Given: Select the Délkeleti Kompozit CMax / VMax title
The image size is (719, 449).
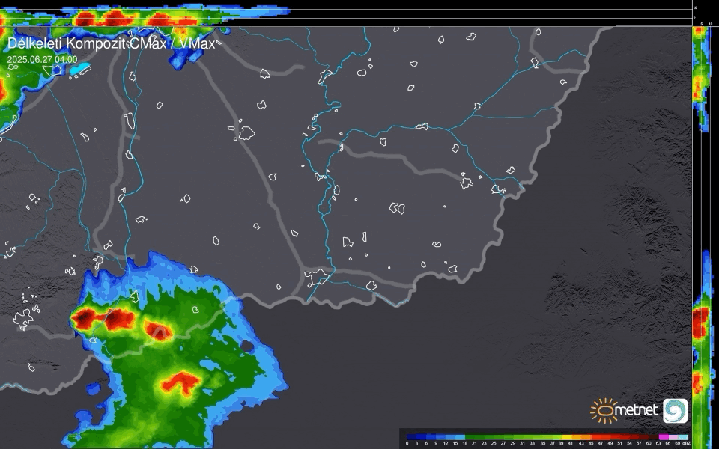Looking at the screenshot, I should [x=111, y=43].
